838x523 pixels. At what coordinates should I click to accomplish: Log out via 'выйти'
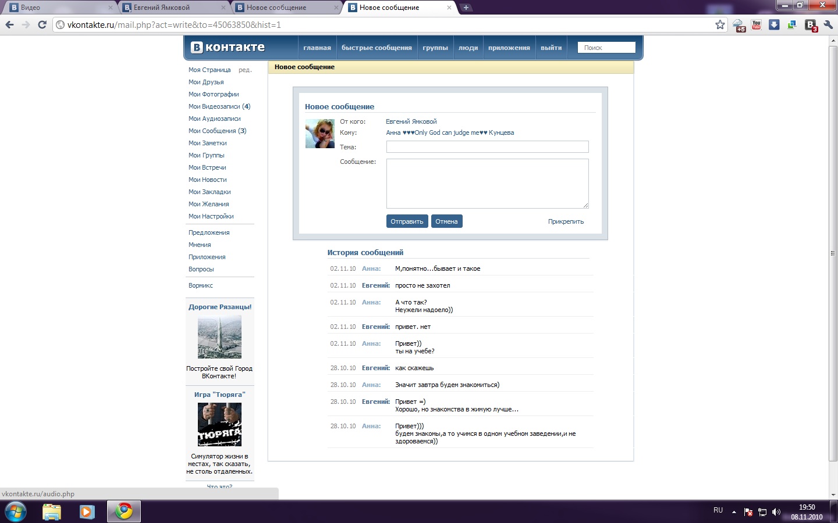tap(551, 48)
